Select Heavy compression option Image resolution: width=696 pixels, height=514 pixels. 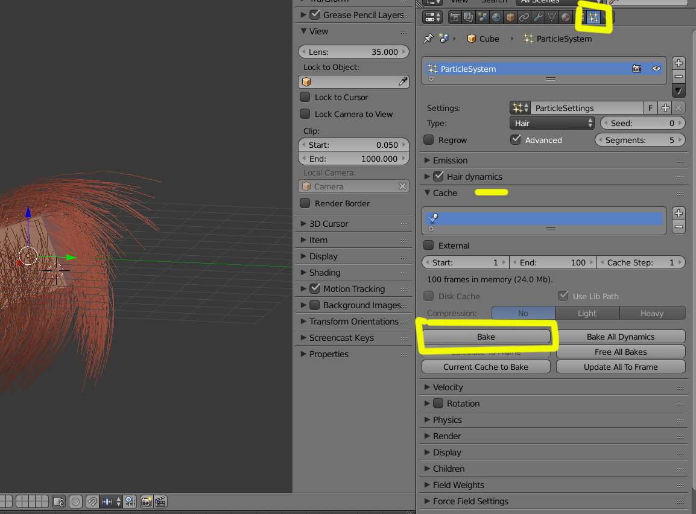point(652,313)
